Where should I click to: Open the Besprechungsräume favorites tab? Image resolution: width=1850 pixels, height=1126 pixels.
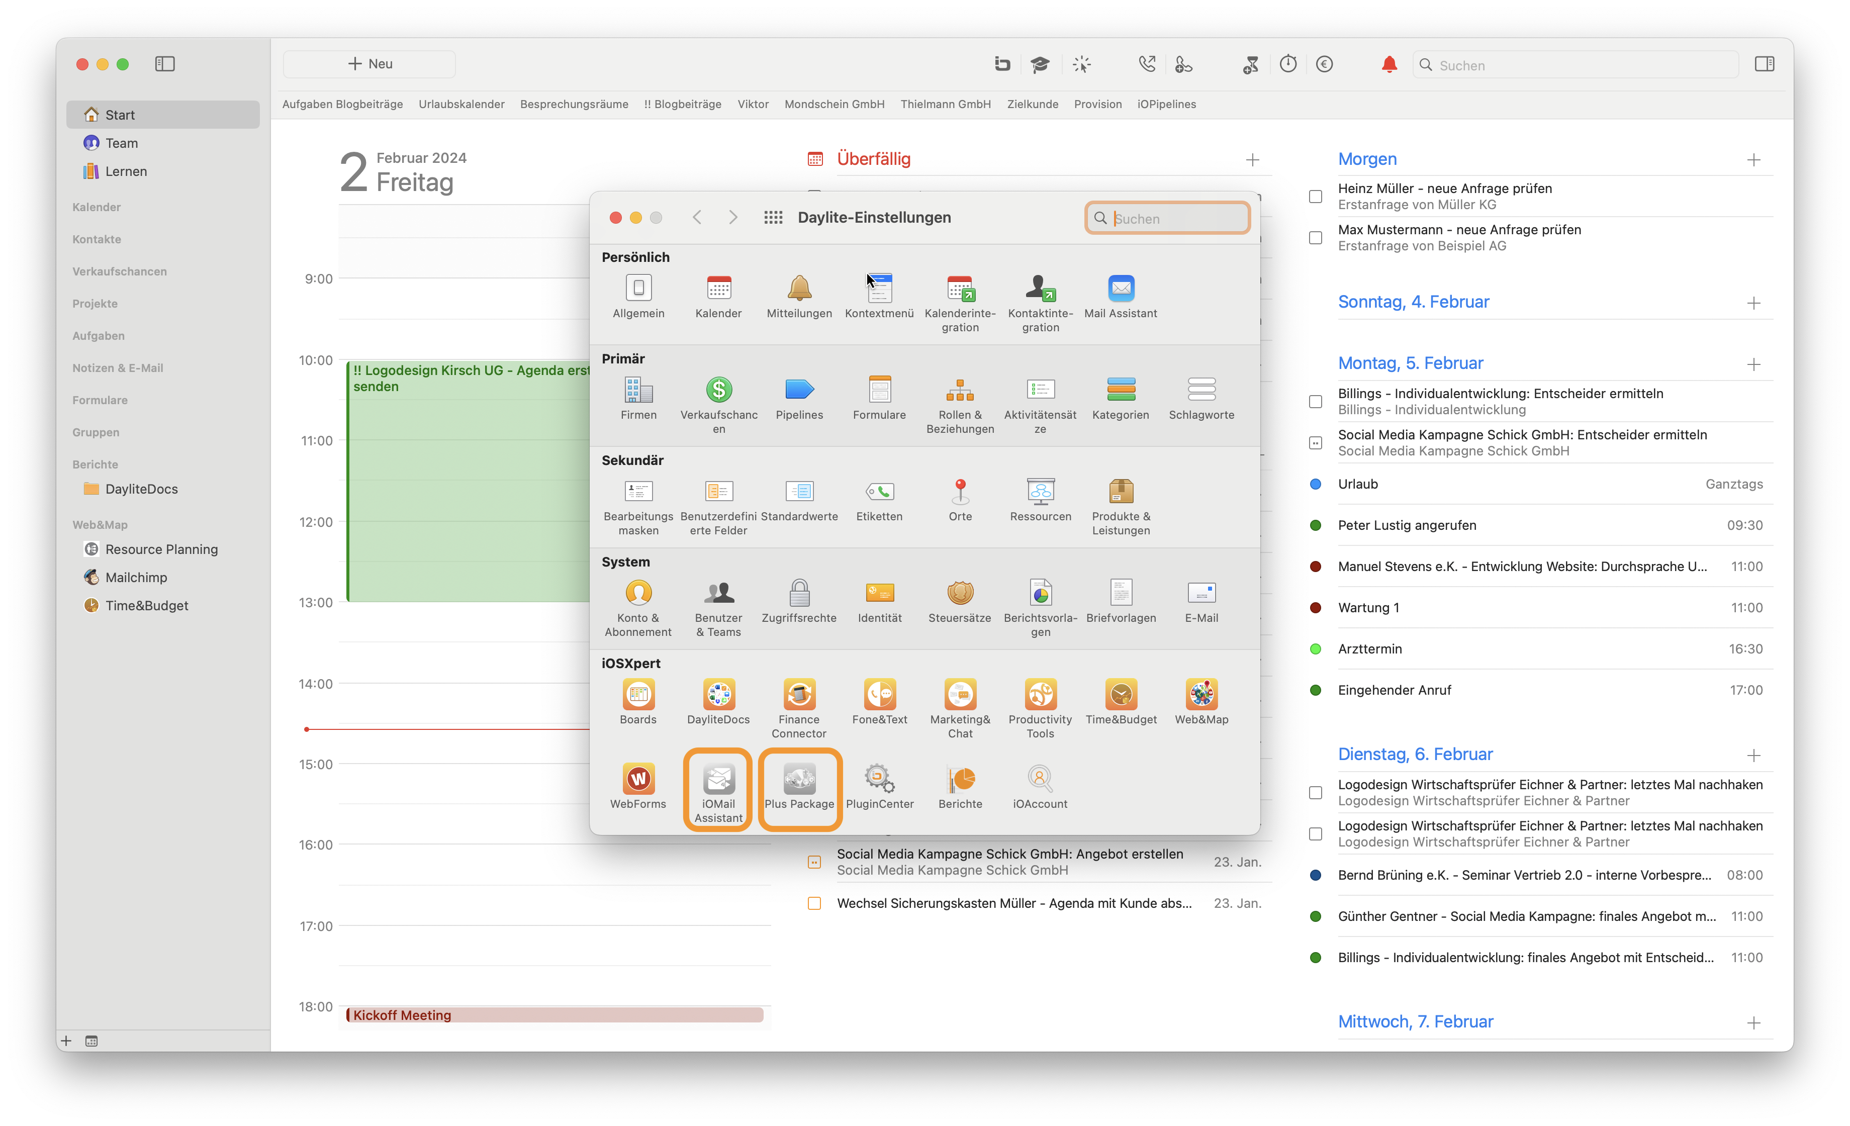pyautogui.click(x=575, y=105)
